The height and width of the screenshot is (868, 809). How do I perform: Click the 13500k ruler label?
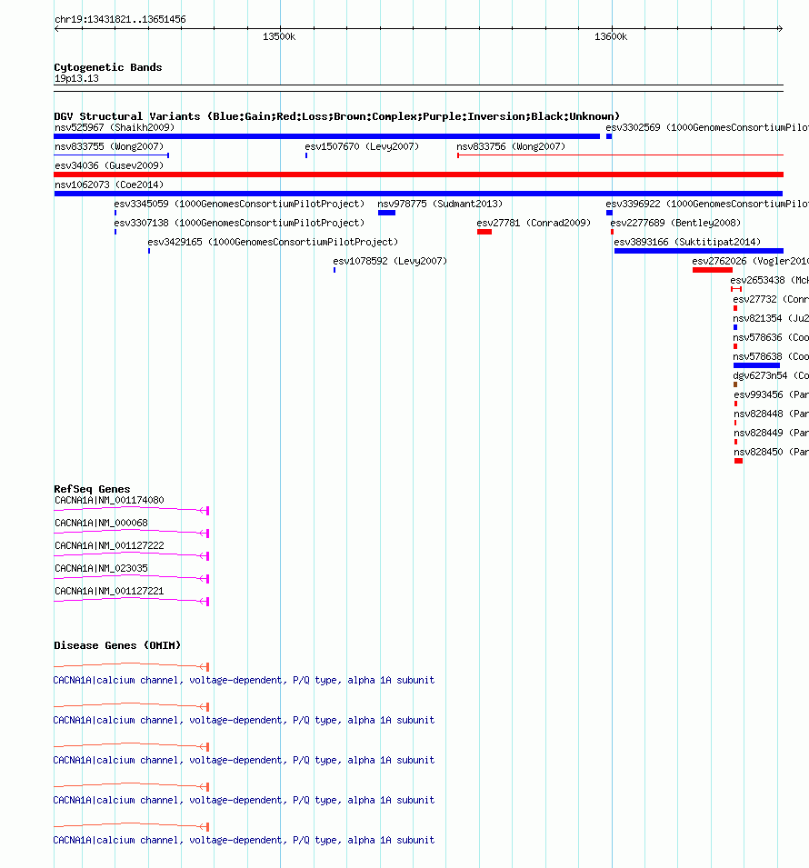pyautogui.click(x=279, y=36)
